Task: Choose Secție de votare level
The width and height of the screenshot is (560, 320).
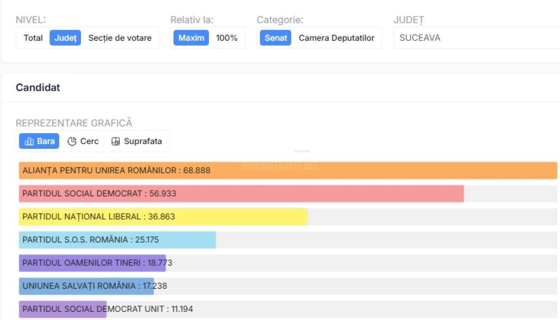Action: coord(120,38)
